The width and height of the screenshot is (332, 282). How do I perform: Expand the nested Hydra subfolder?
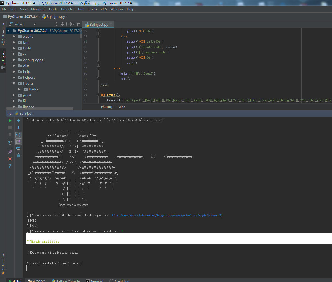pyautogui.click(x=20, y=89)
